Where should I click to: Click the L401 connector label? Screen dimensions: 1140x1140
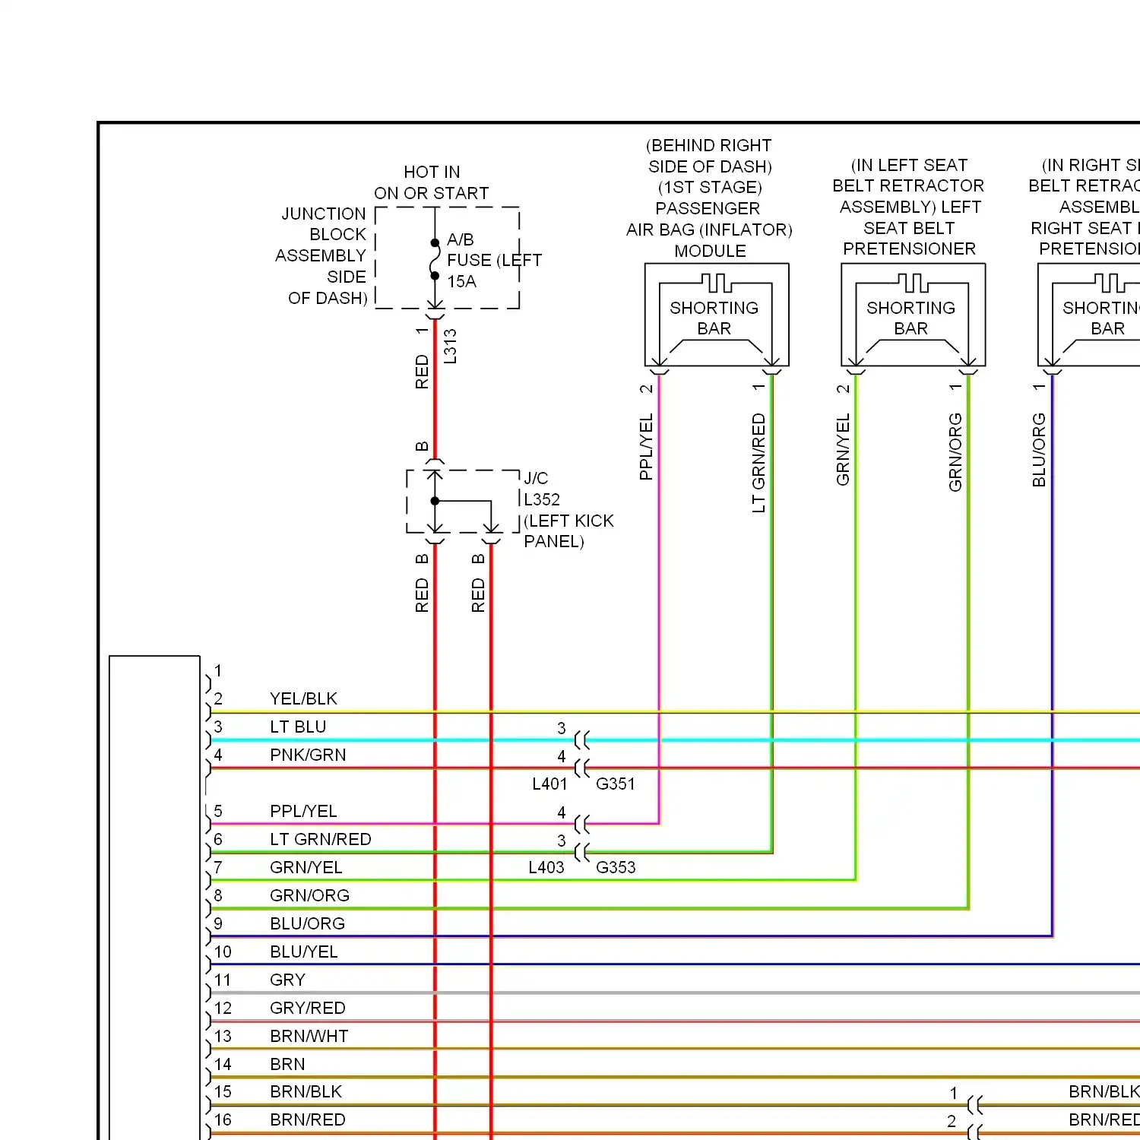pyautogui.click(x=549, y=784)
